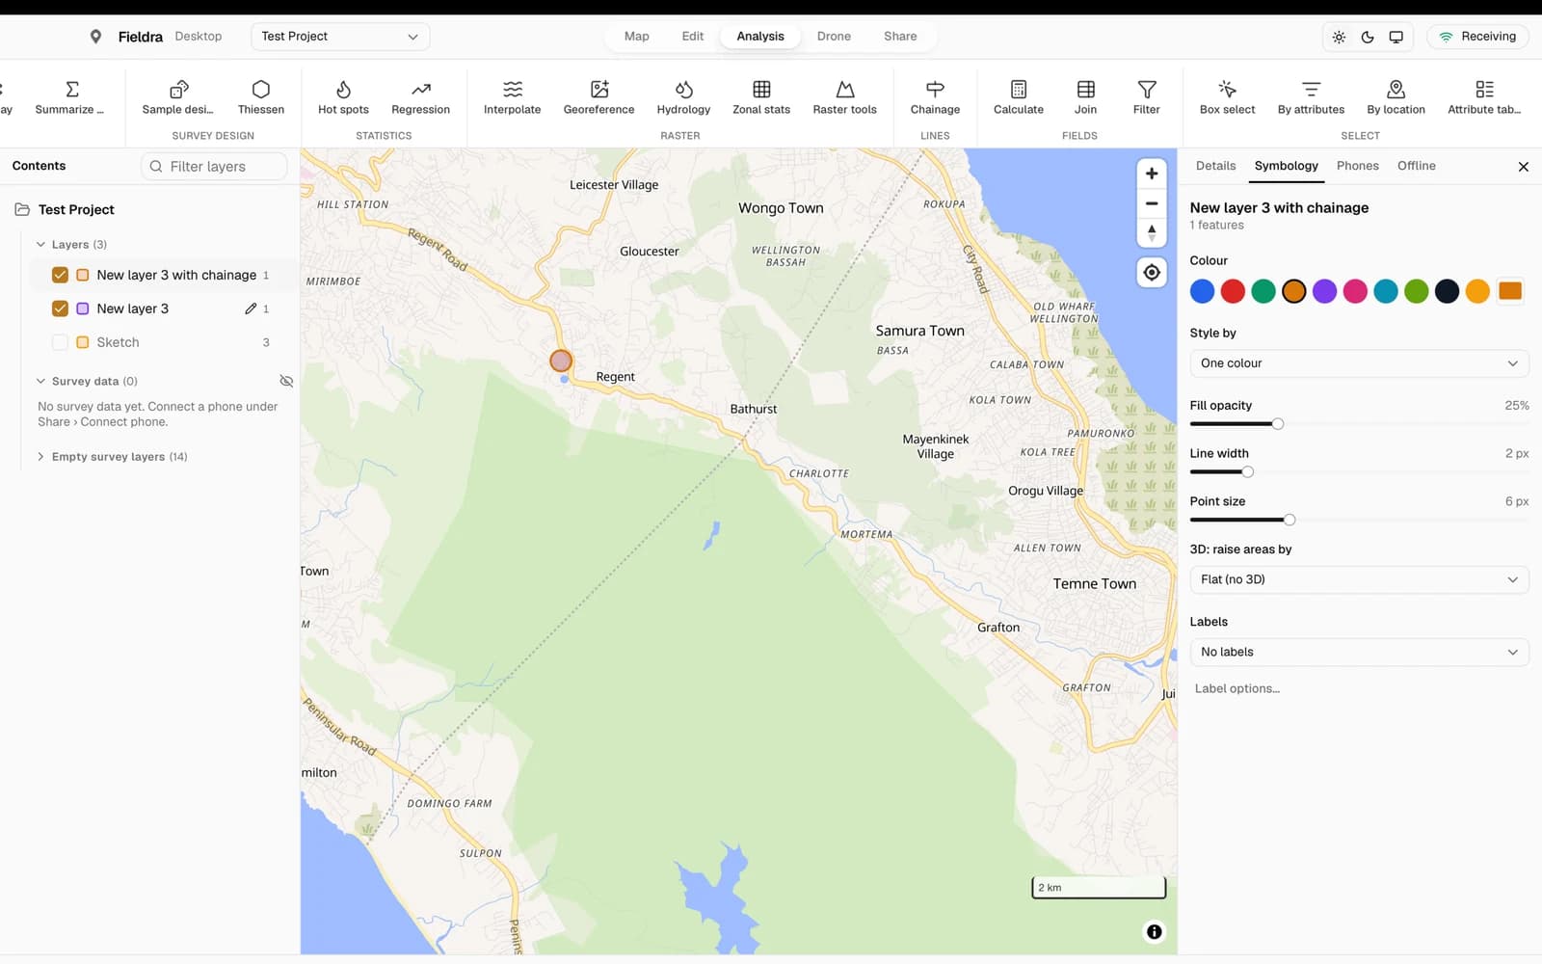Image resolution: width=1542 pixels, height=964 pixels.
Task: Zoom out on the map
Action: (1152, 203)
